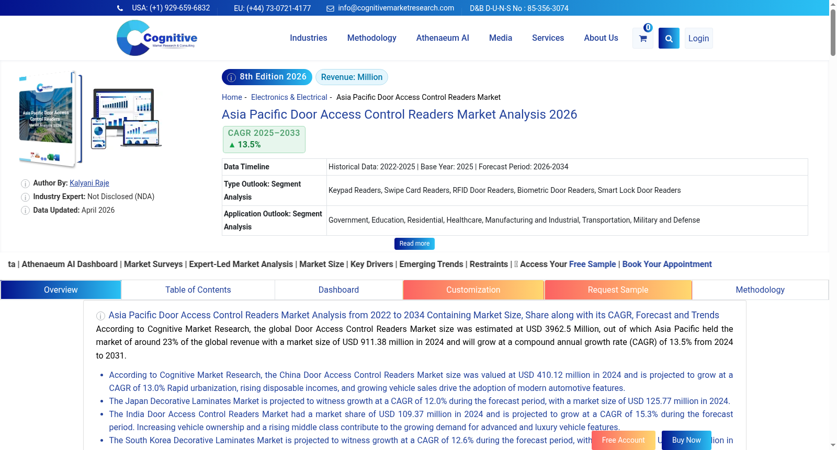Click the report book cover thumbnail
The width and height of the screenshot is (837, 450).
coord(51,119)
